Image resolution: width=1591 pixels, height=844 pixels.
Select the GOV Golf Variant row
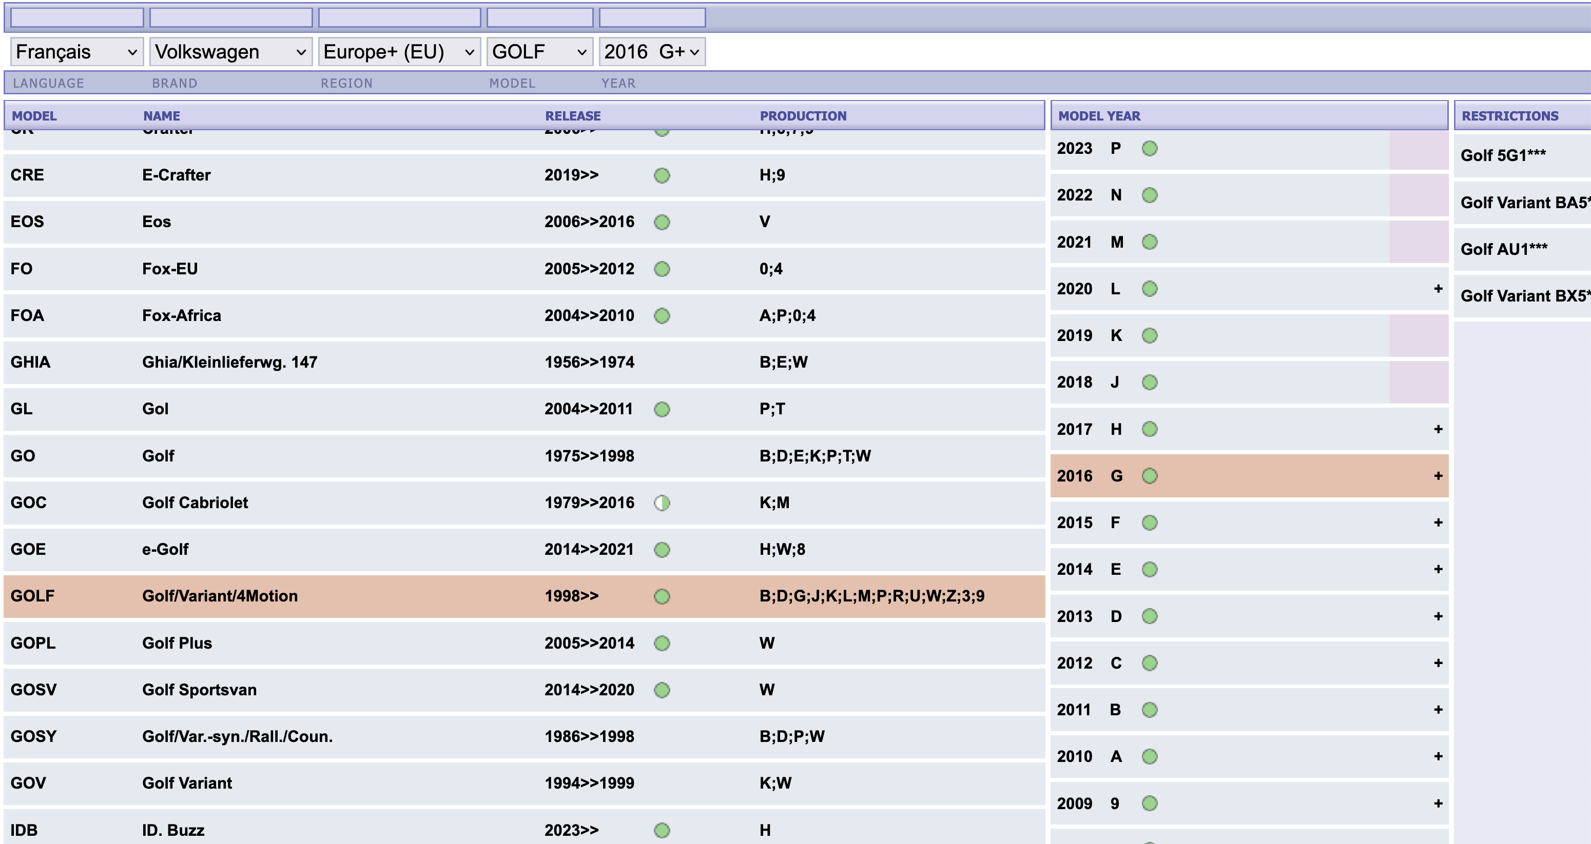click(x=525, y=783)
